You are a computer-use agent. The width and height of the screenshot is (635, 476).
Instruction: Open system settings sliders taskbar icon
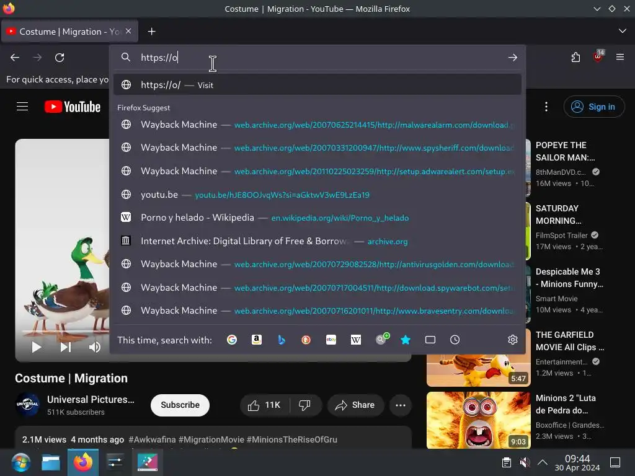115,462
